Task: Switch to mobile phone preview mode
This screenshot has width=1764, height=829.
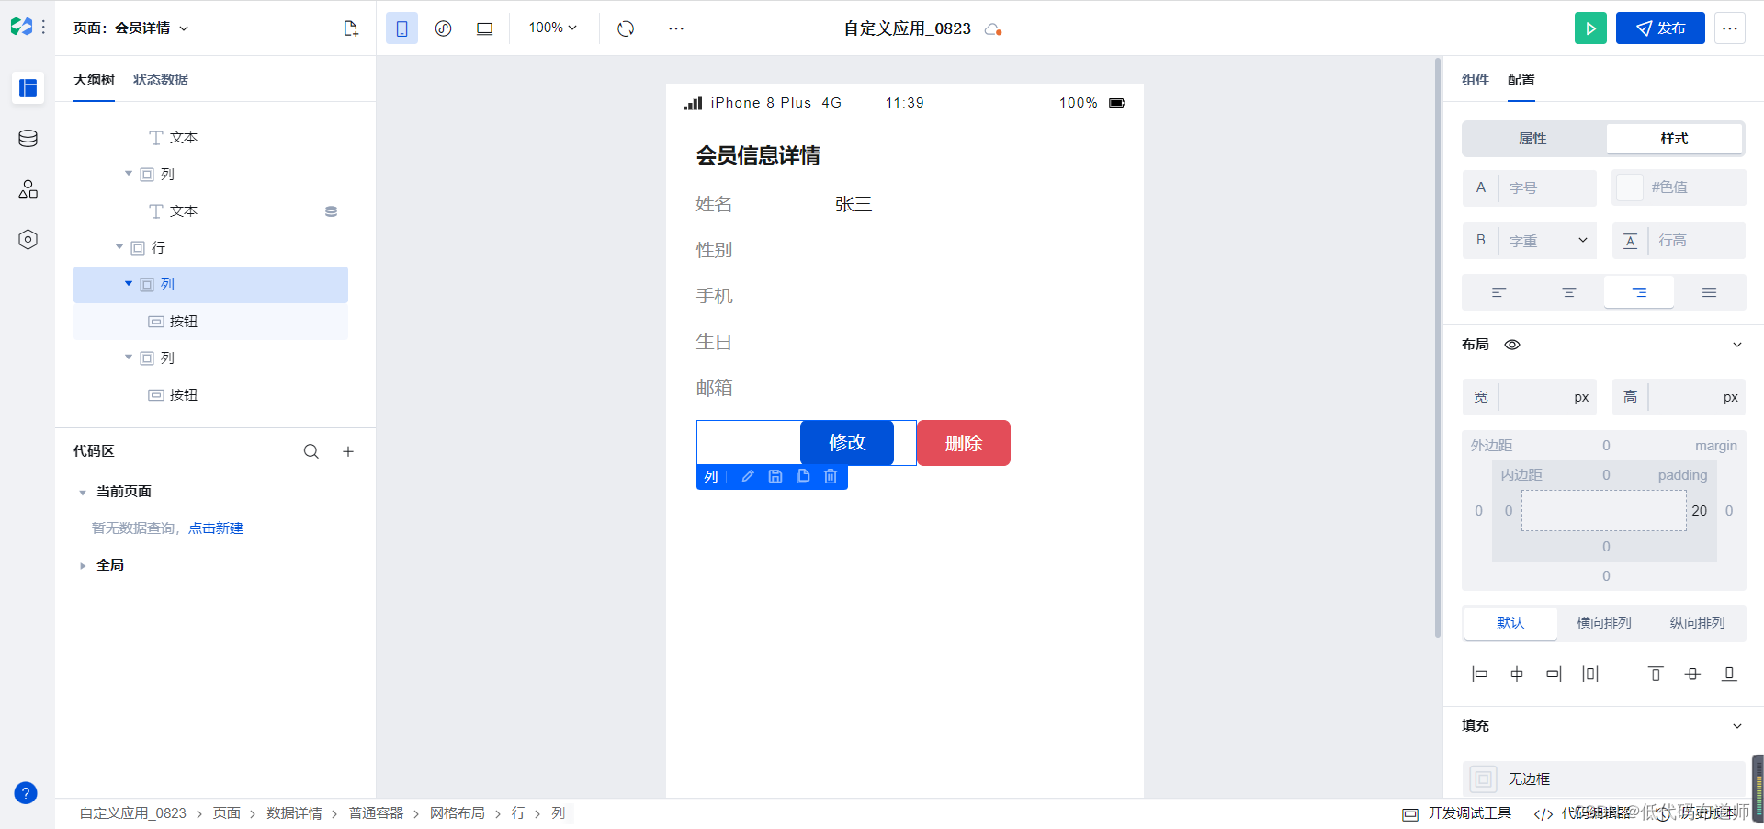Action: tap(401, 28)
